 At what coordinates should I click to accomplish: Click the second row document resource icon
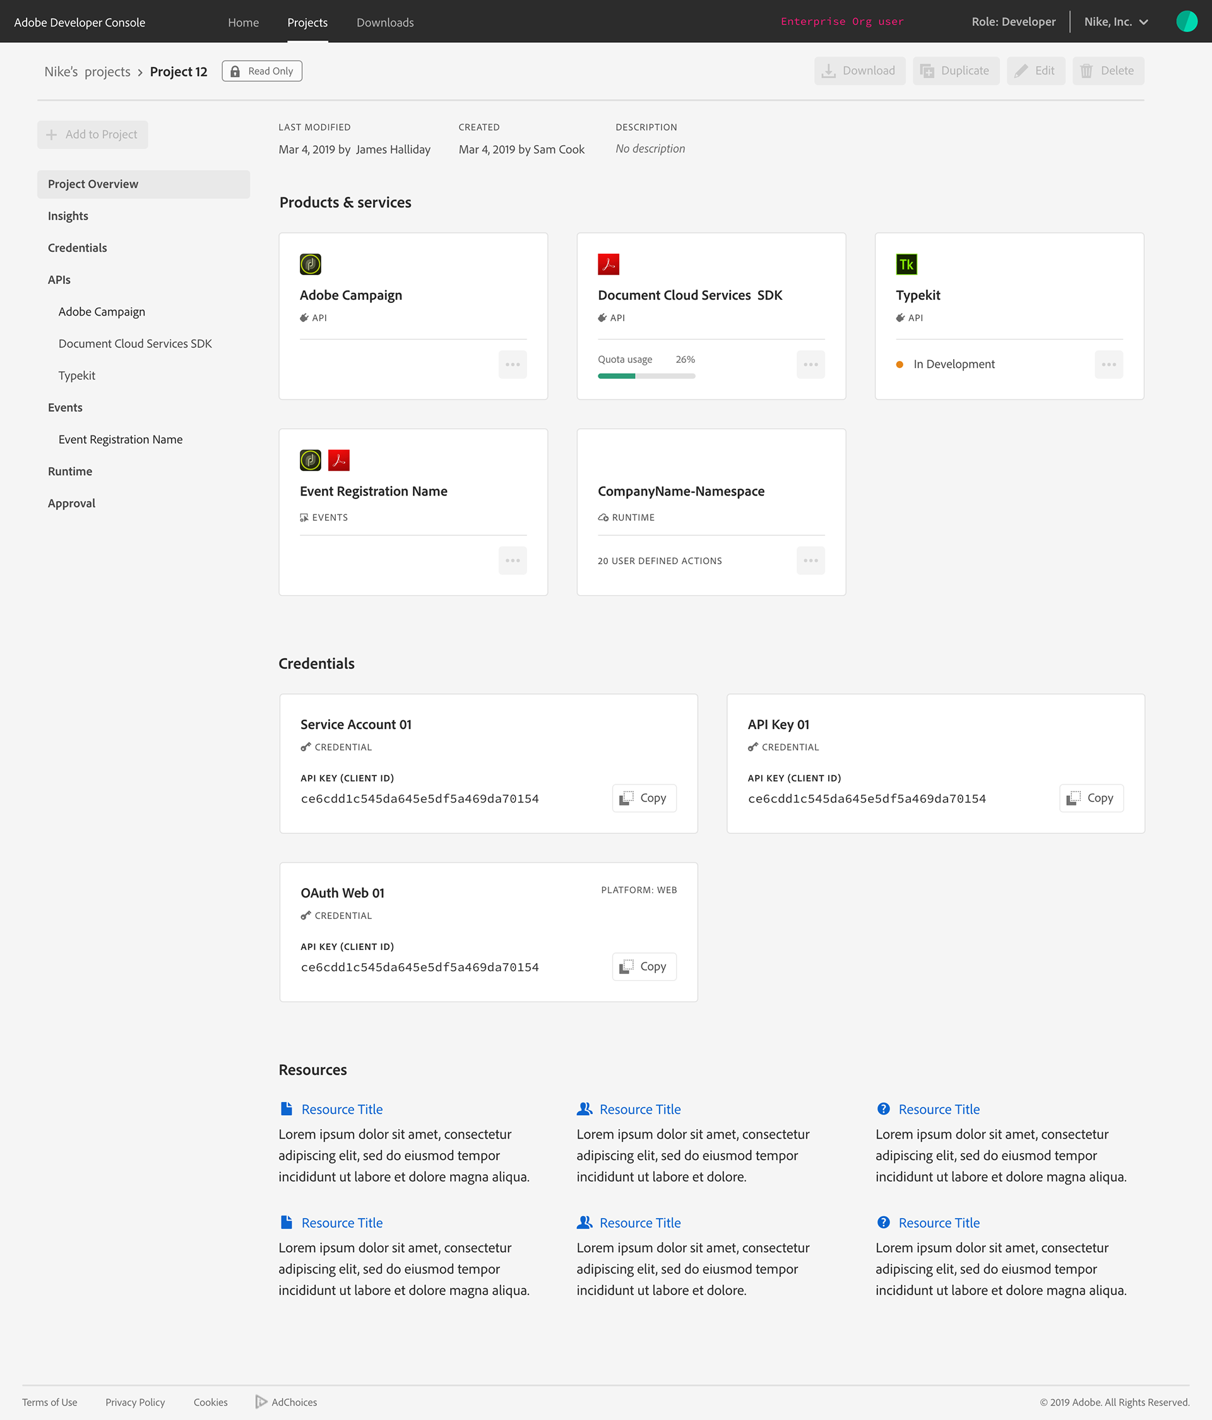pos(287,1222)
